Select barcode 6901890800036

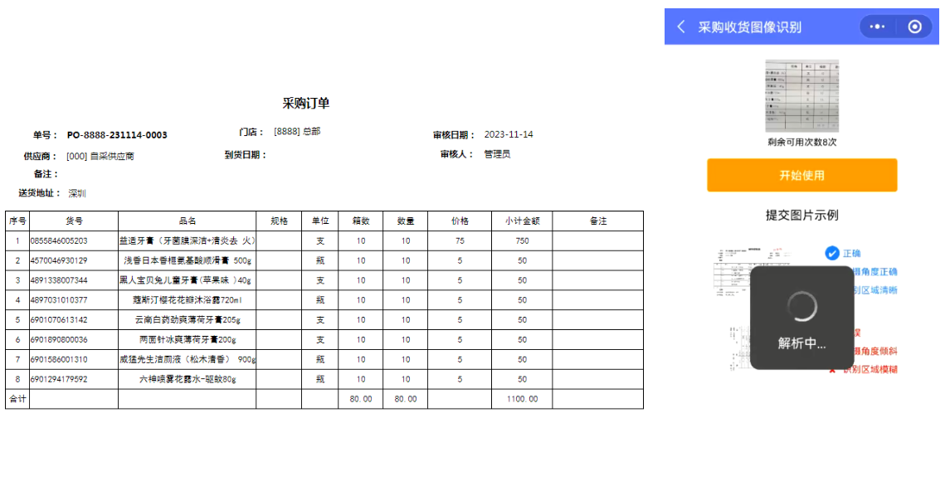(59, 340)
